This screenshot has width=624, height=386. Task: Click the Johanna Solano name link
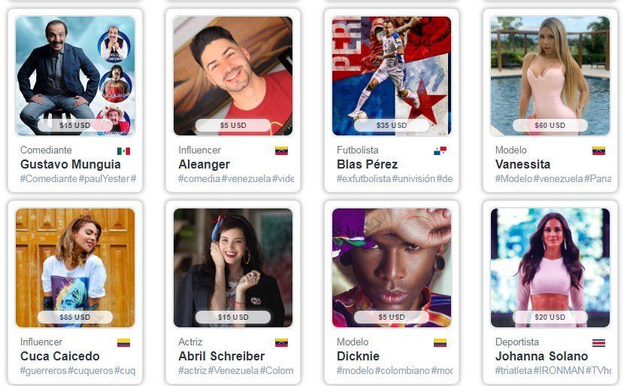[x=541, y=356]
